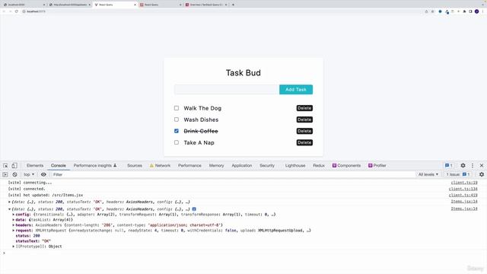
Task: Click the share page icon in address bar
Action: [426, 11]
